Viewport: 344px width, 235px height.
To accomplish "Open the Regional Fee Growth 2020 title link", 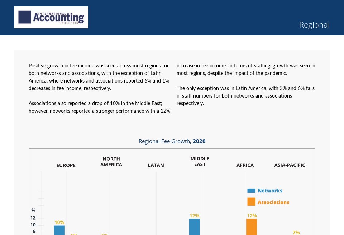I will coord(172,141).
